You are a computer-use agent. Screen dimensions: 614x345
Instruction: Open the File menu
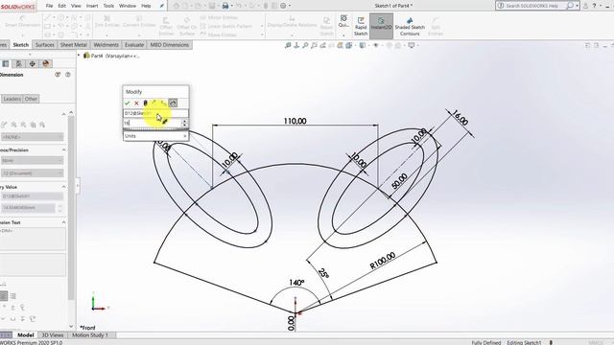[x=49, y=6]
